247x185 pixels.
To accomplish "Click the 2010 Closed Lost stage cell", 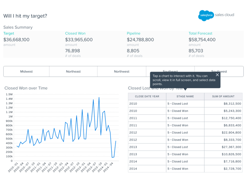I will [185, 104].
